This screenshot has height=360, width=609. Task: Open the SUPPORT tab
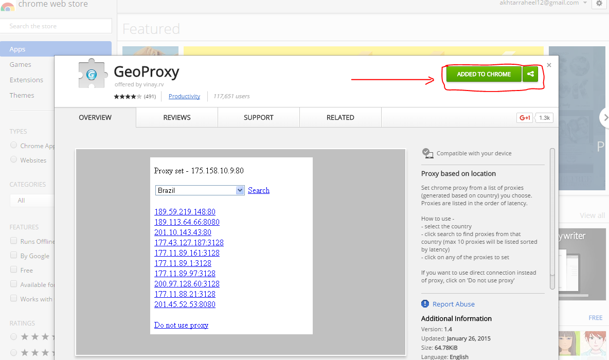(259, 117)
